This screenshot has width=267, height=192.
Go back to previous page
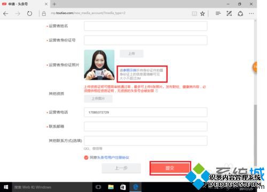coord(6,13)
